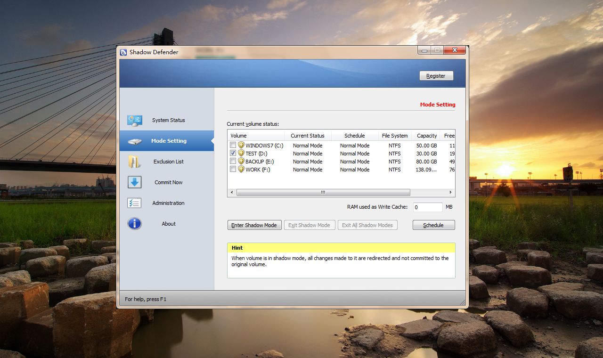Sort by the File System column header
Viewport: 603px width, 358px height.
pos(395,136)
